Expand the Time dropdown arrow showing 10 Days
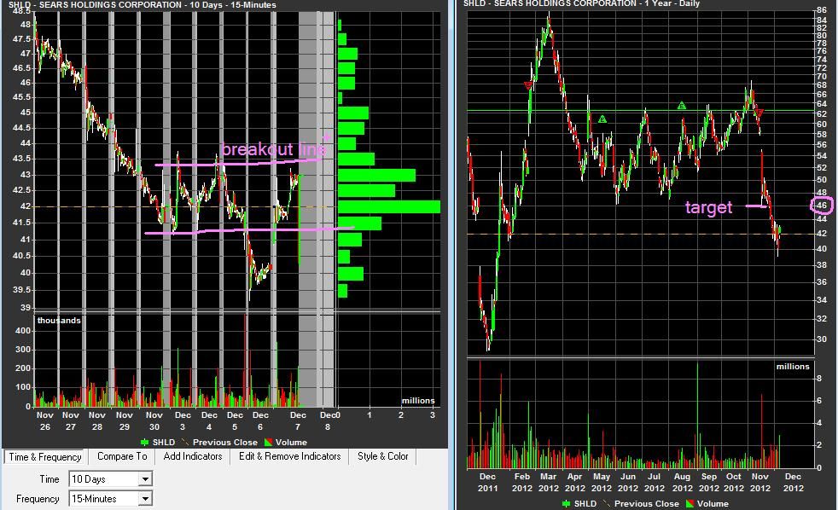 click(x=145, y=479)
